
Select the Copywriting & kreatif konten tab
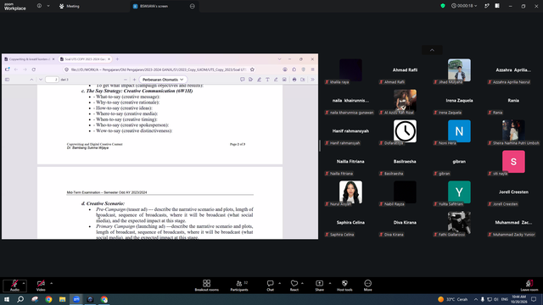(29, 59)
